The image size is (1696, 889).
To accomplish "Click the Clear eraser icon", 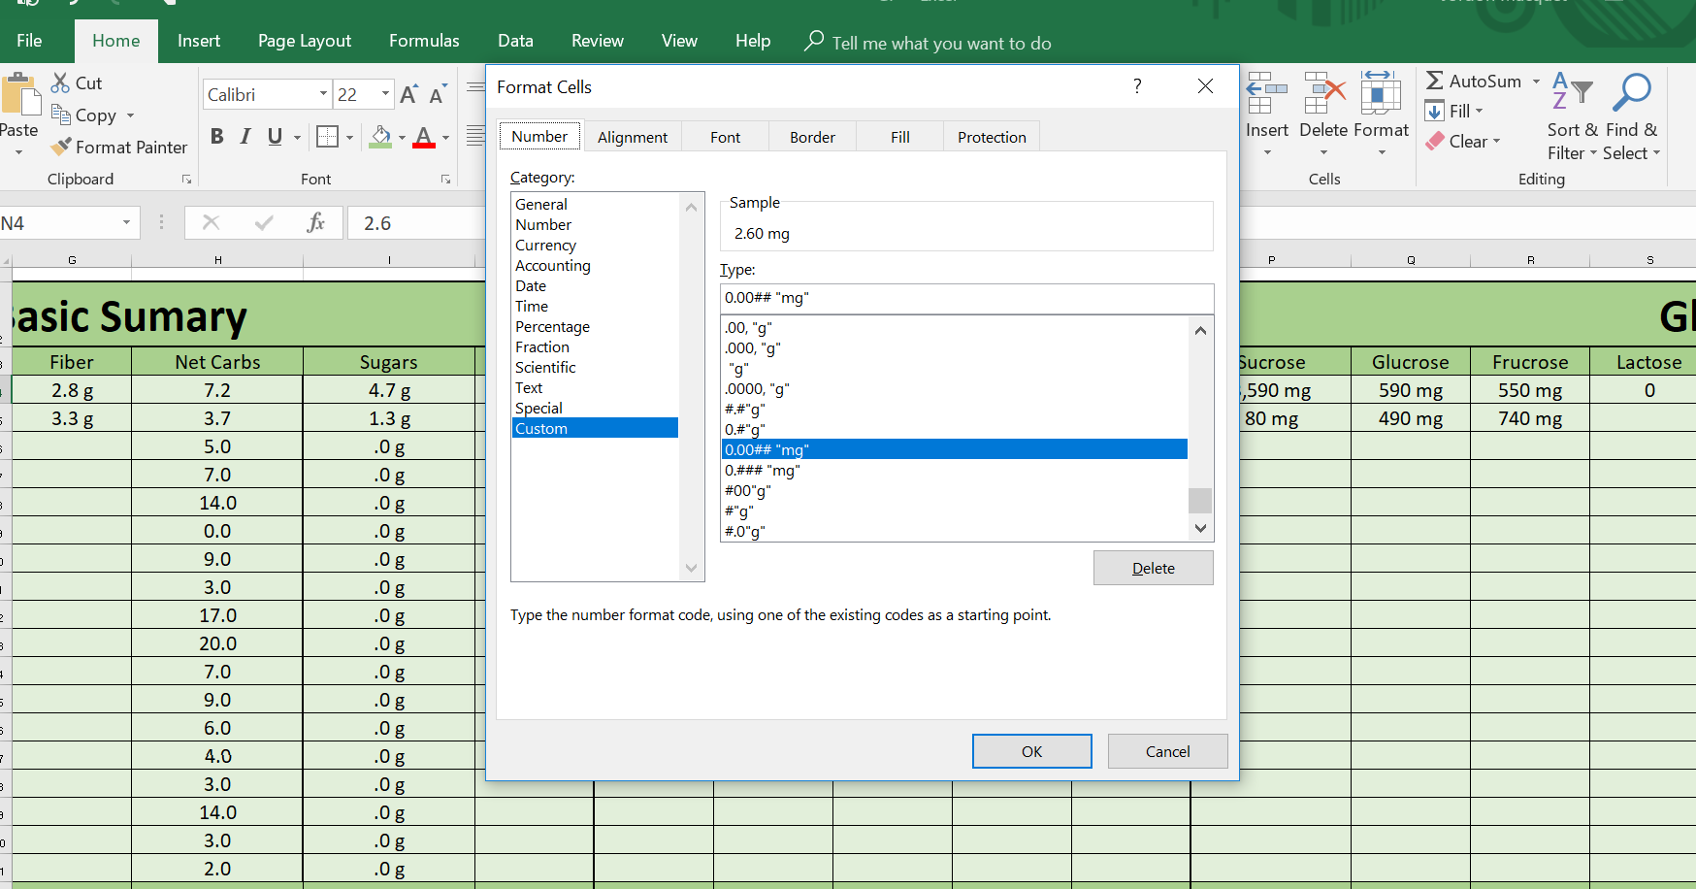I will click(1435, 142).
